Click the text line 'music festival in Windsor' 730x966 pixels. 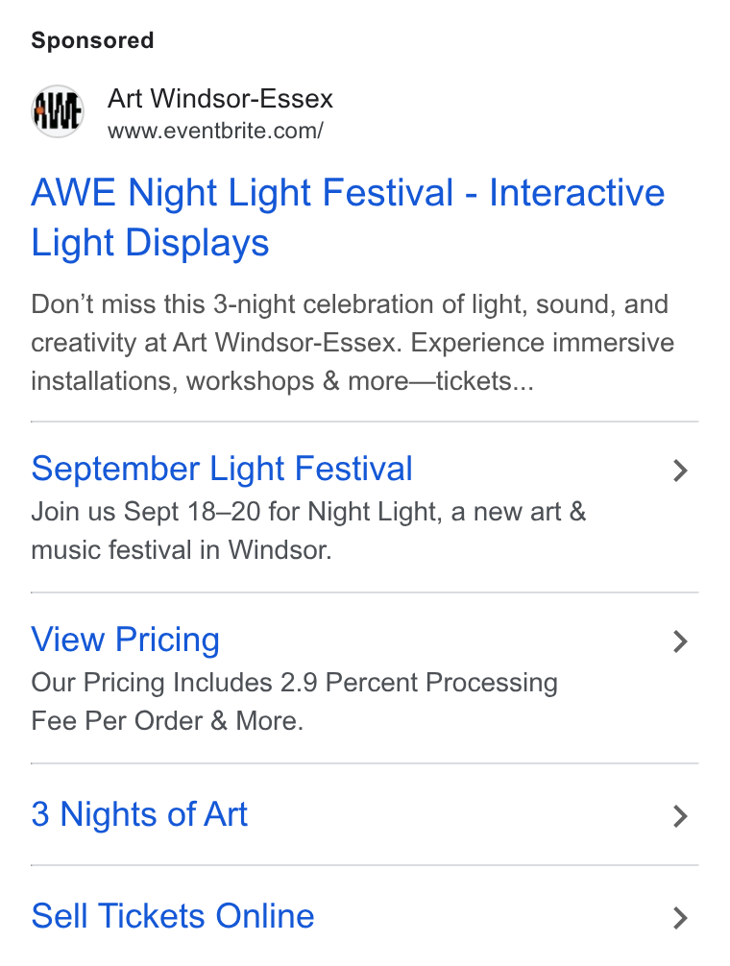(182, 550)
